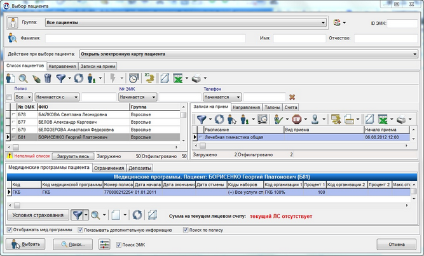
Task: Click the ФИО column header
Action: point(83,107)
